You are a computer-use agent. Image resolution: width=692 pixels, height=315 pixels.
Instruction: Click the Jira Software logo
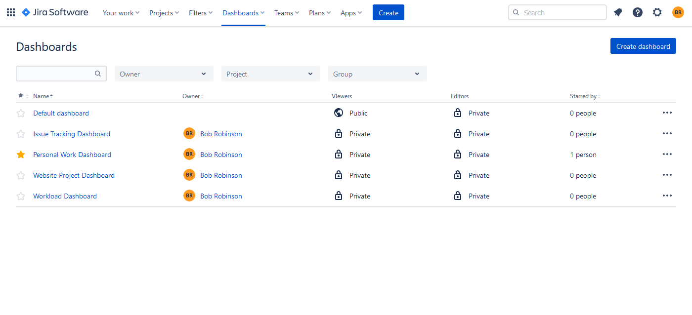point(54,12)
